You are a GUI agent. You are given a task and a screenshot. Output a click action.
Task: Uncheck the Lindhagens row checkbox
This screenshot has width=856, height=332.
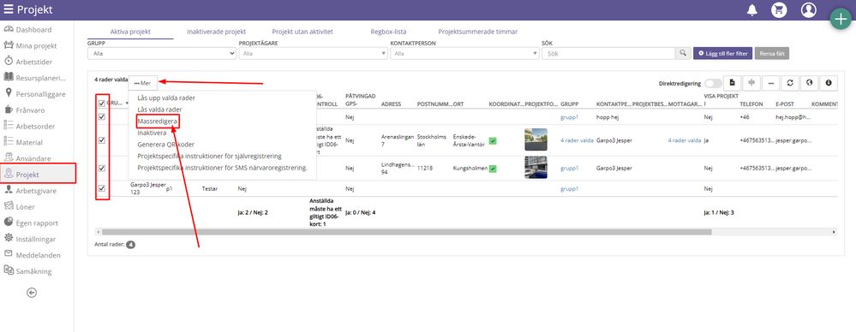coord(102,169)
